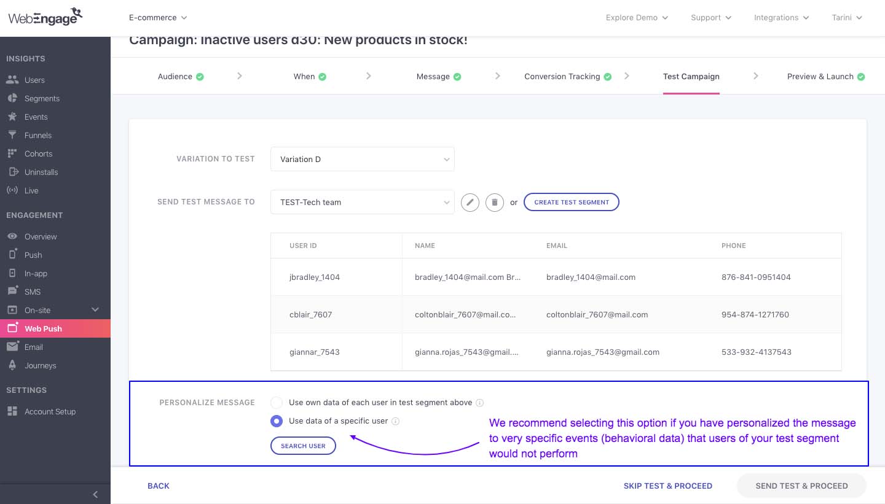Go to the Preview & Launch tab
885x504 pixels.
[x=826, y=77]
